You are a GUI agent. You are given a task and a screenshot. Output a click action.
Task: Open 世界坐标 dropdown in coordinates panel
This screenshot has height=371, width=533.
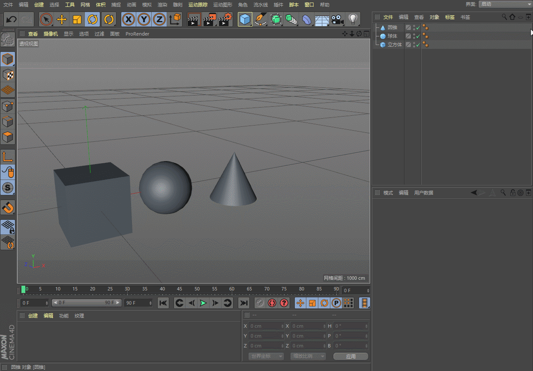(x=266, y=356)
